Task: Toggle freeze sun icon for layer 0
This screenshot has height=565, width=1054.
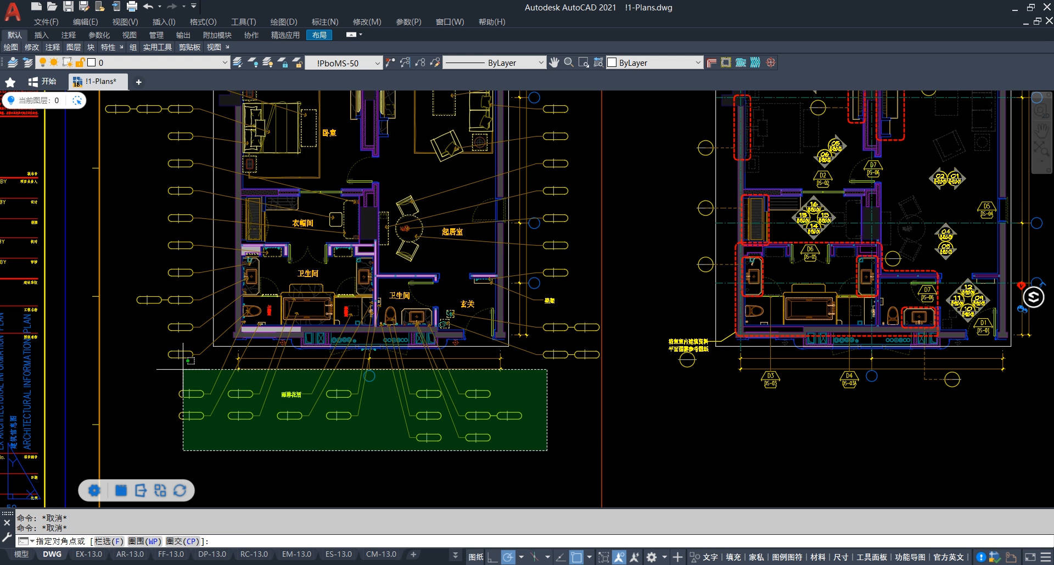Action: click(54, 63)
